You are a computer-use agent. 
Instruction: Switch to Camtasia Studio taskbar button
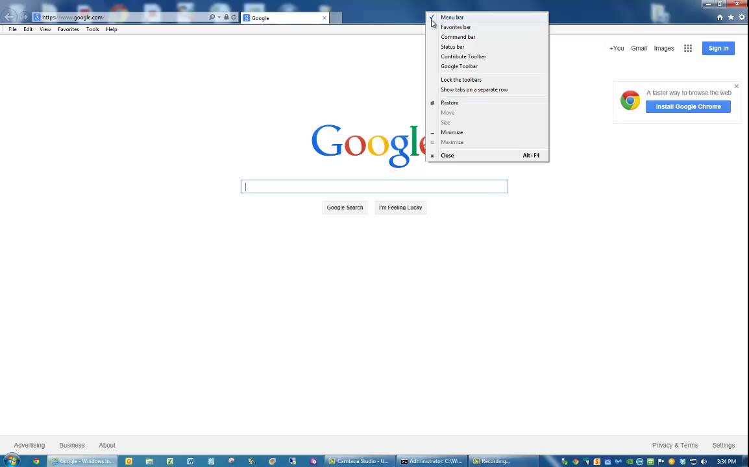tap(360, 461)
